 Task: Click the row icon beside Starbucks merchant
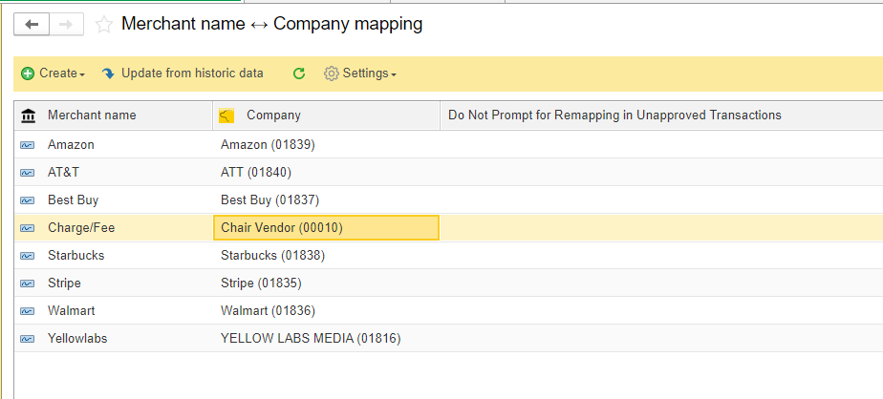[x=27, y=255]
